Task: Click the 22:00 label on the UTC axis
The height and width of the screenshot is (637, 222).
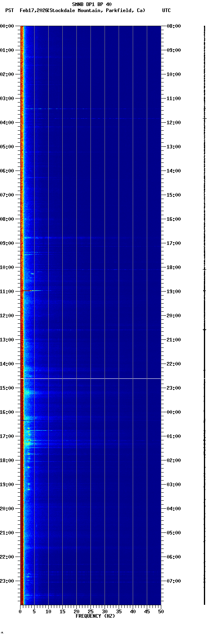Action: [x=174, y=364]
